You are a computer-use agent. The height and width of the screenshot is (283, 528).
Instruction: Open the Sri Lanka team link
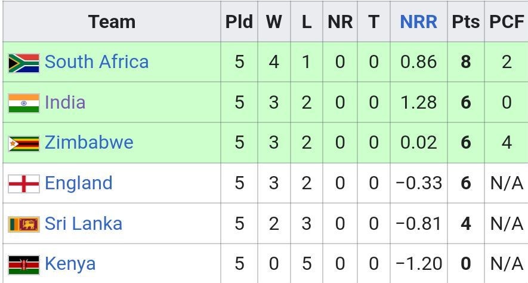84,224
